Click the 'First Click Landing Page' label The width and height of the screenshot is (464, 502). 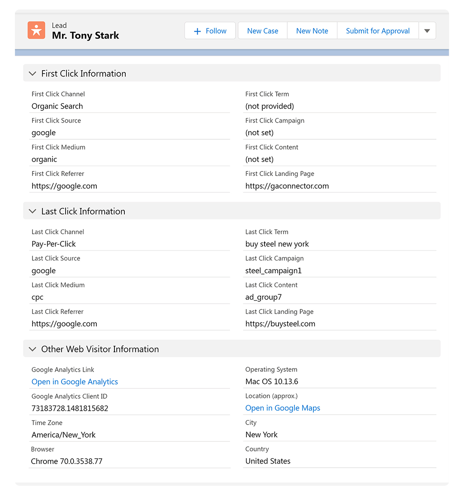point(279,174)
